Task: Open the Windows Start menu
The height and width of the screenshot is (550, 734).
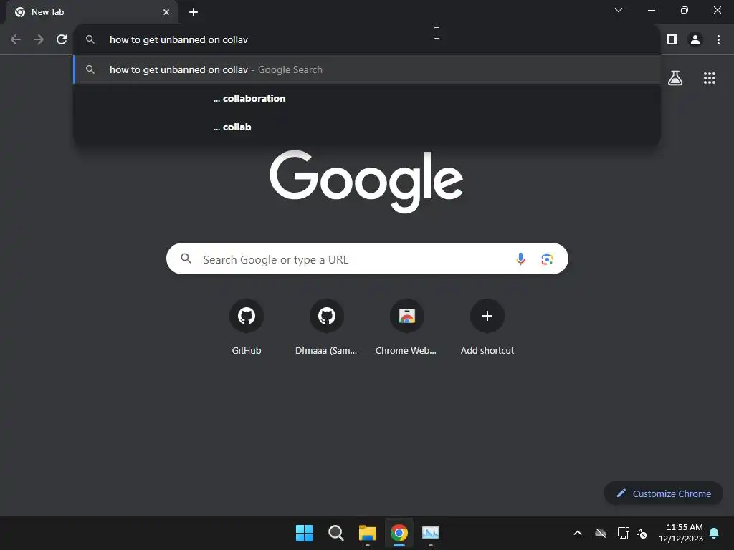Action: (304, 533)
